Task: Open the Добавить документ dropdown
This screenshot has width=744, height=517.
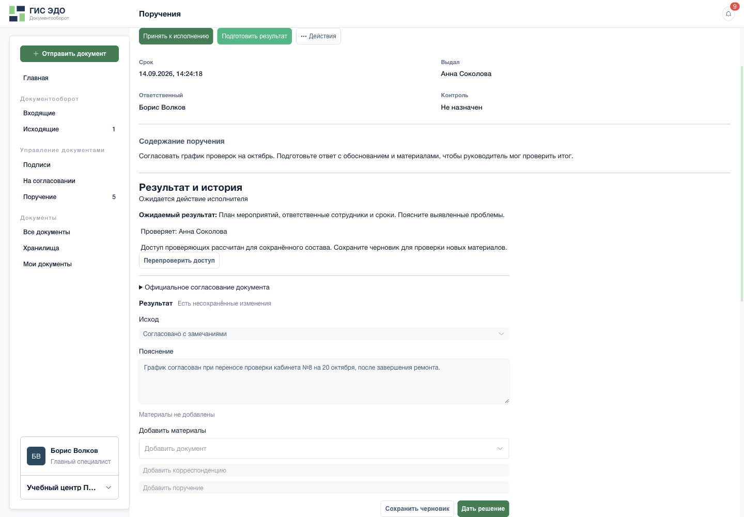Action: [324, 449]
